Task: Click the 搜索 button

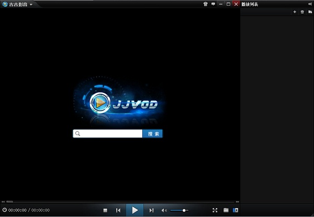Action: (153, 134)
